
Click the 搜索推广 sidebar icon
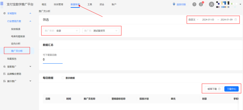(5, 67)
